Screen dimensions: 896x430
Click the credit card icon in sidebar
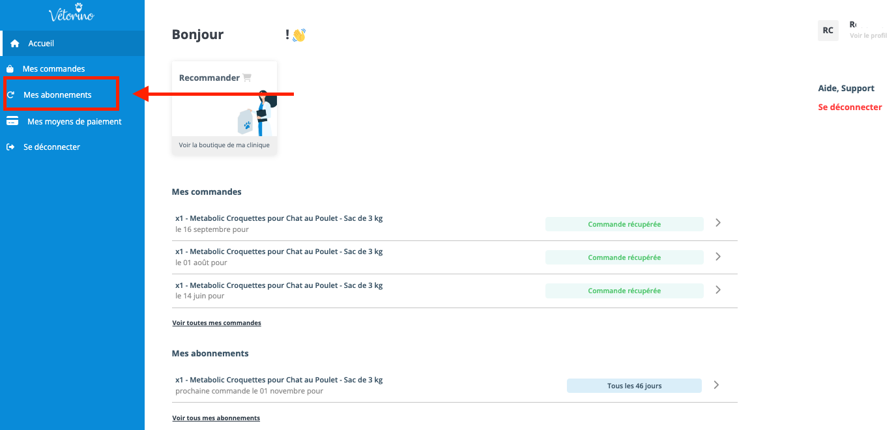tap(12, 121)
